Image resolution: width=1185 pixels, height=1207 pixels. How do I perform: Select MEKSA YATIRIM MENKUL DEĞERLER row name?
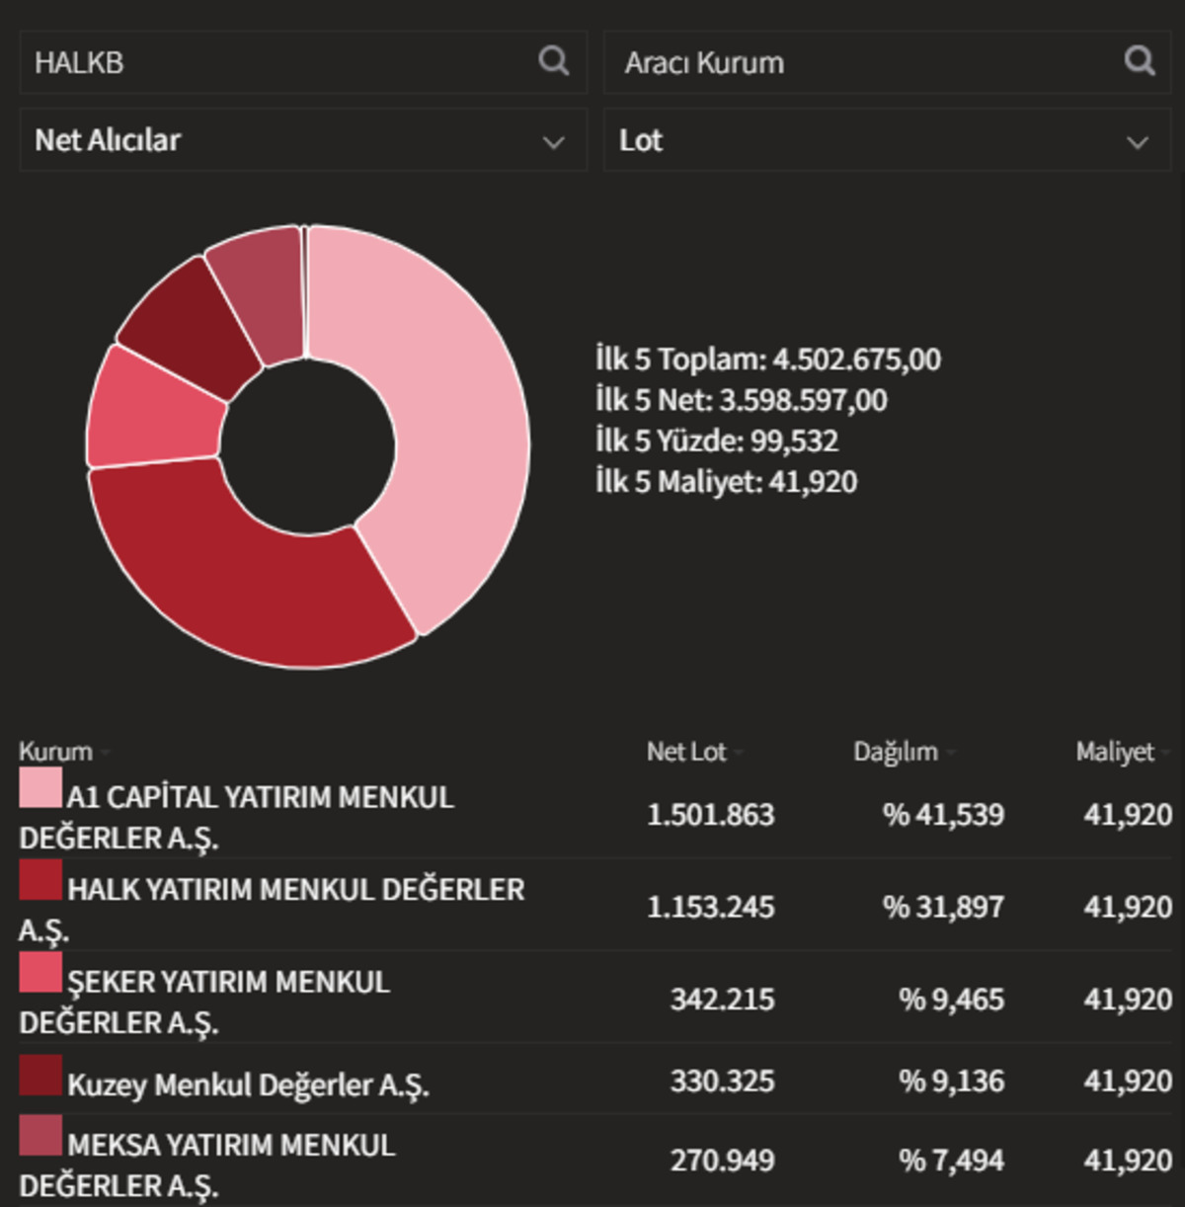coord(207,1165)
